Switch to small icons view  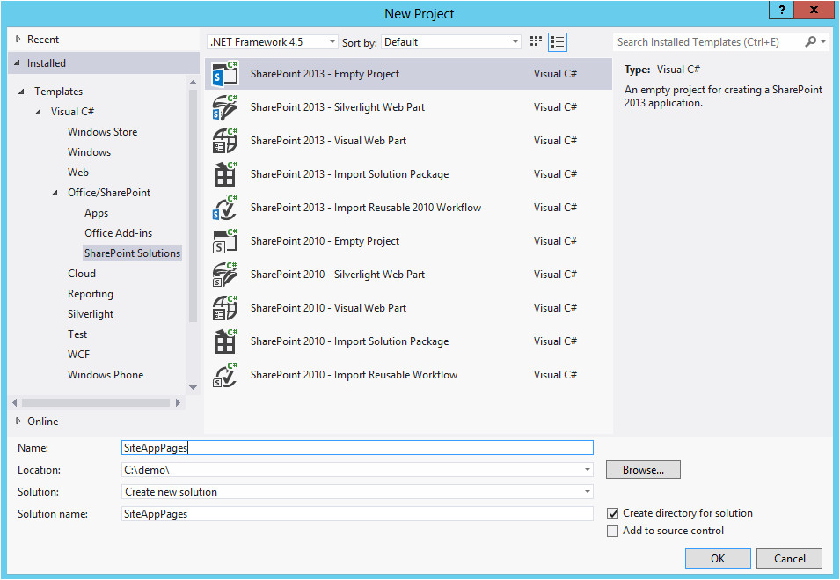coord(537,42)
